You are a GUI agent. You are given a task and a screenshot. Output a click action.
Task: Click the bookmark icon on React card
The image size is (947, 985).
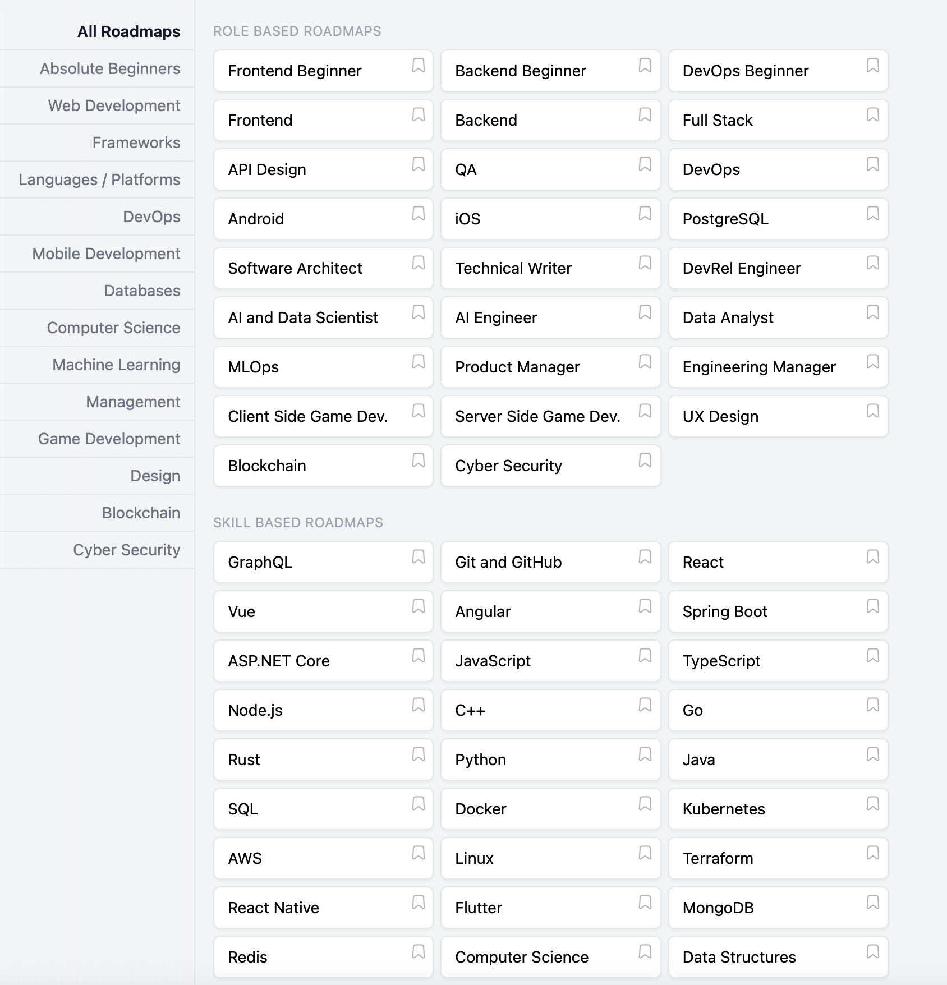(872, 557)
